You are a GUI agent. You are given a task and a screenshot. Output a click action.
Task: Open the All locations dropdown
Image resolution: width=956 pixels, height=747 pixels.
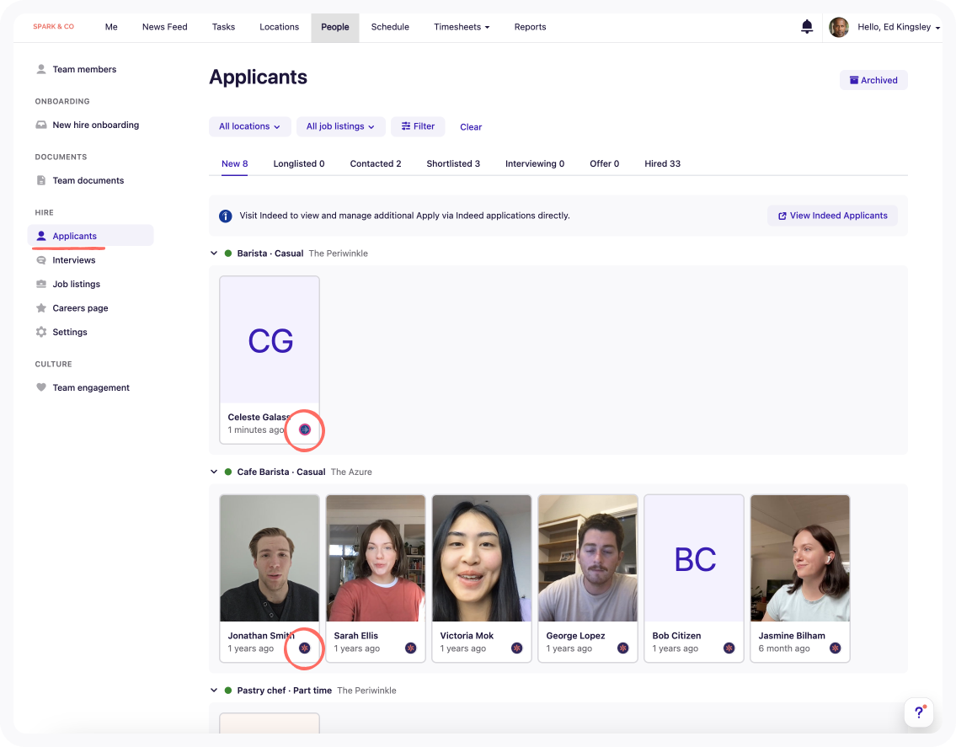(250, 126)
